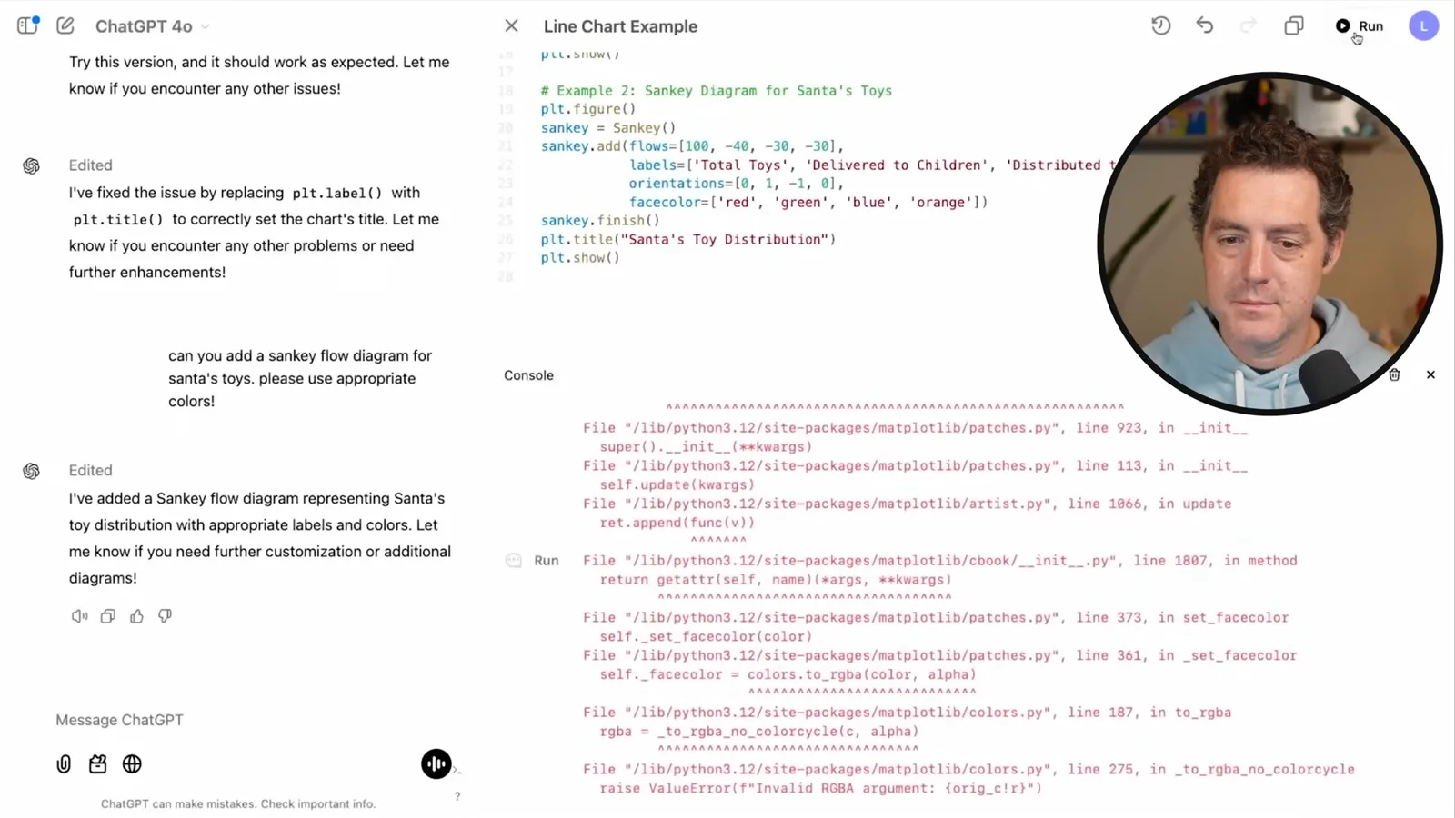
Task: Click the orientations=[0, 1, -1, 0] line
Action: pyautogui.click(x=736, y=184)
